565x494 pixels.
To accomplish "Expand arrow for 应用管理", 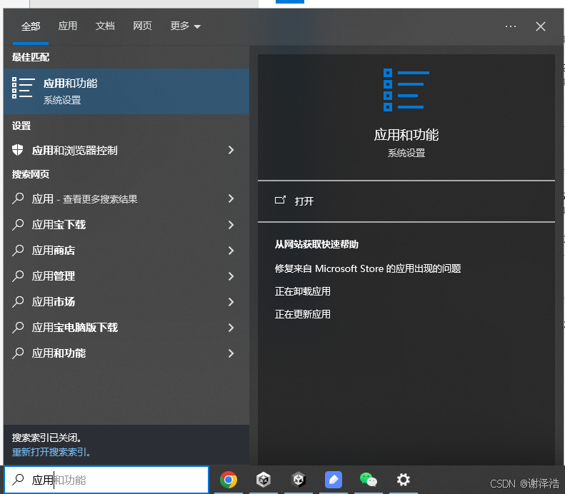I will [x=231, y=276].
